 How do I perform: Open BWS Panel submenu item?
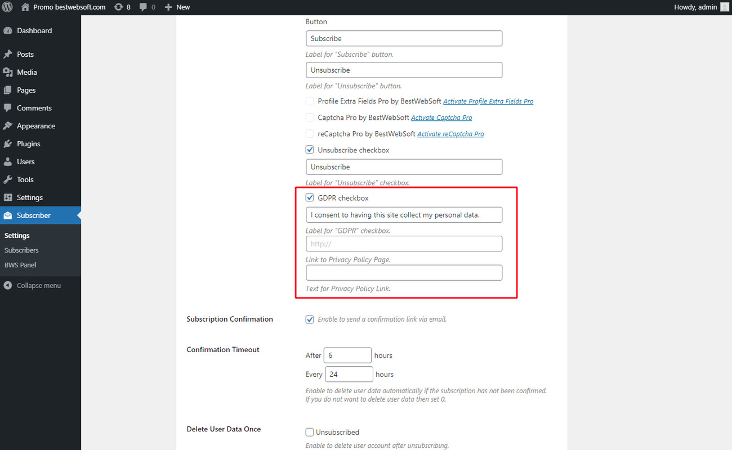[x=20, y=265]
